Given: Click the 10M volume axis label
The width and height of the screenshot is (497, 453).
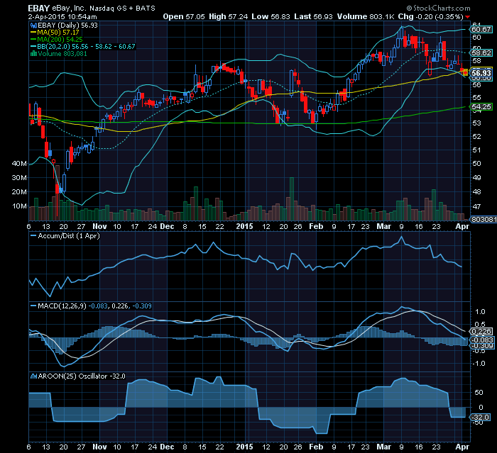Looking at the screenshot, I should click(19, 206).
